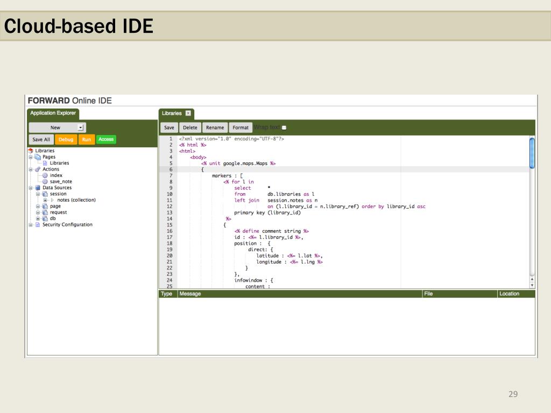Click the db data source icon
Screen dimensions: 551x413
click(x=45, y=218)
